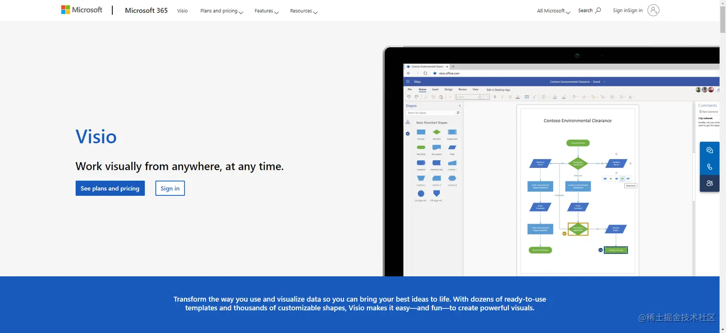726x333 pixels.
Task: Click the Back arrow in the laptop's browser
Action: 409,73
